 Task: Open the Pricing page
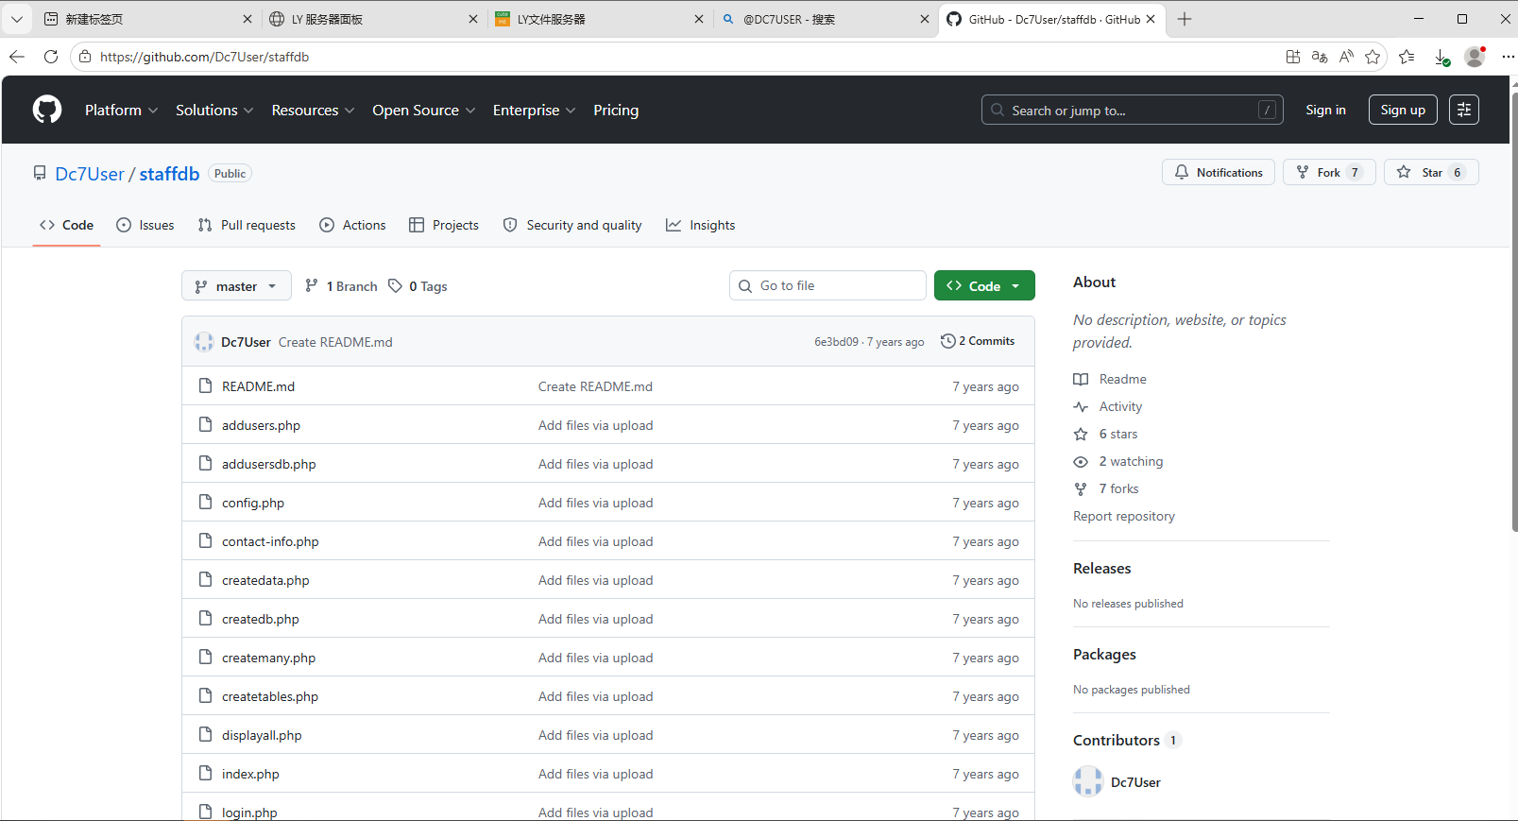pos(616,111)
